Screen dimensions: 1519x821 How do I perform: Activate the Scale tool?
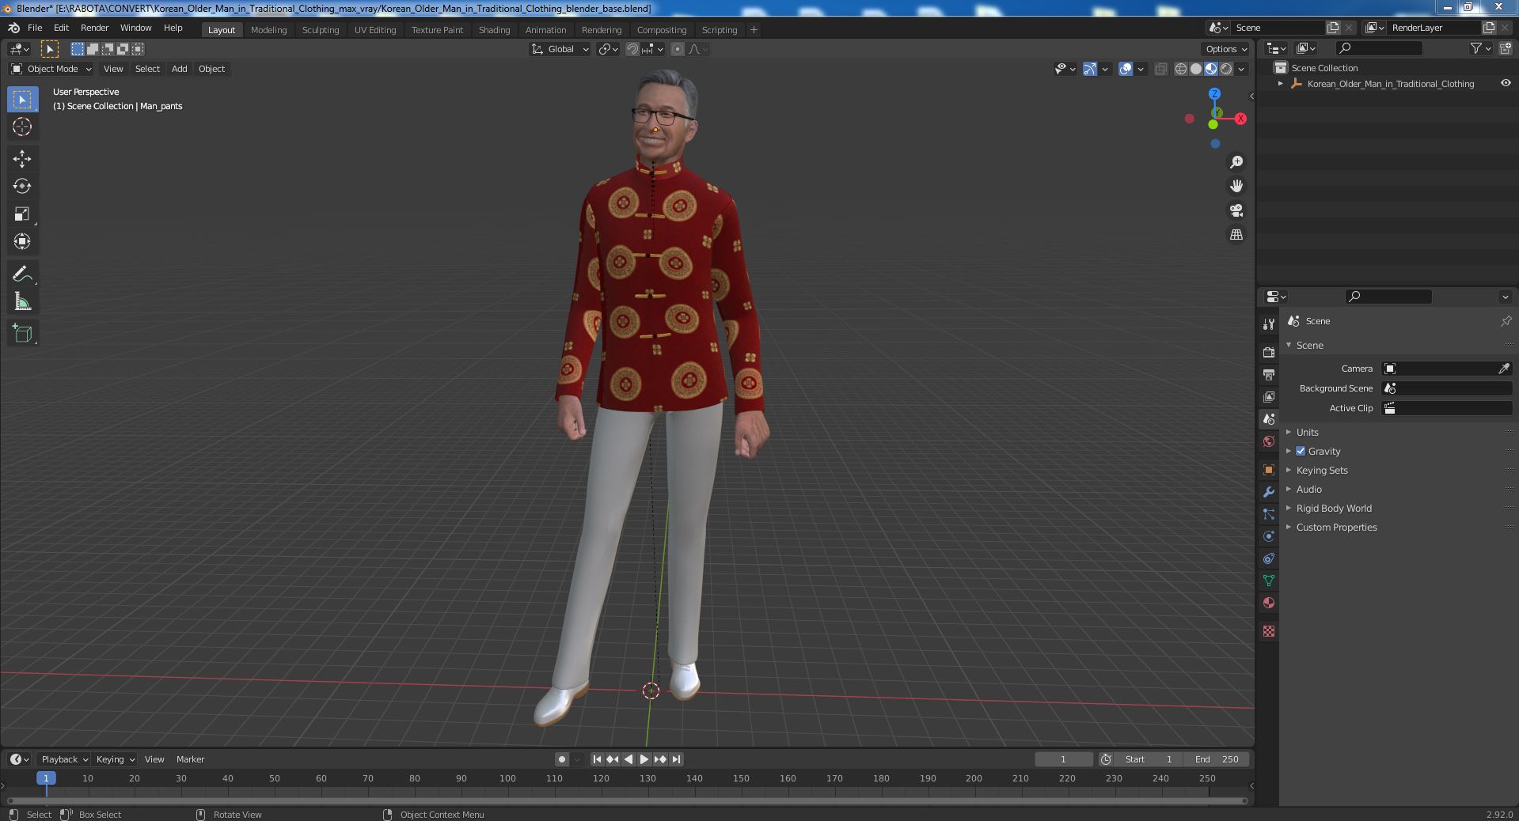click(22, 214)
